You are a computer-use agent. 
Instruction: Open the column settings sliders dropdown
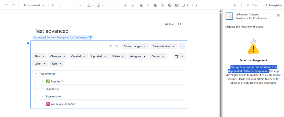[x=179, y=56]
